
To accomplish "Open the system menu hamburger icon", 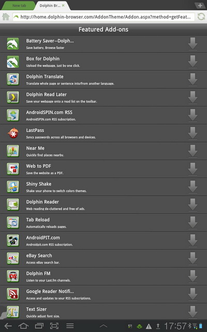I will 70,326.
